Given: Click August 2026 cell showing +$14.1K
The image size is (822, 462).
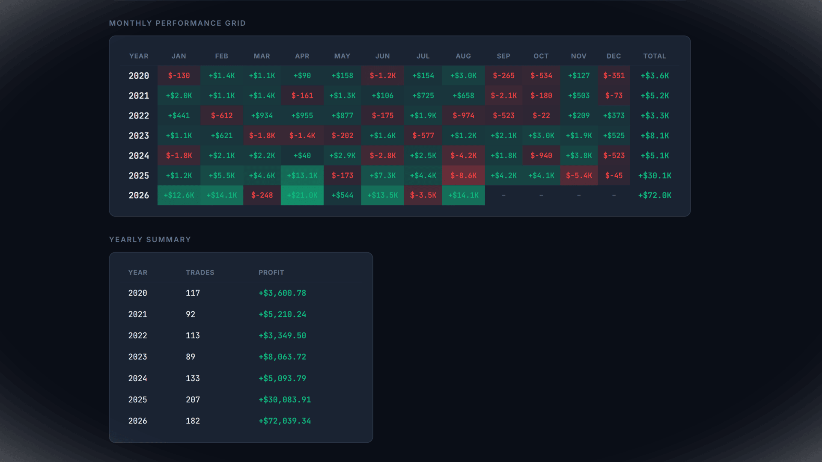Looking at the screenshot, I should pos(463,195).
